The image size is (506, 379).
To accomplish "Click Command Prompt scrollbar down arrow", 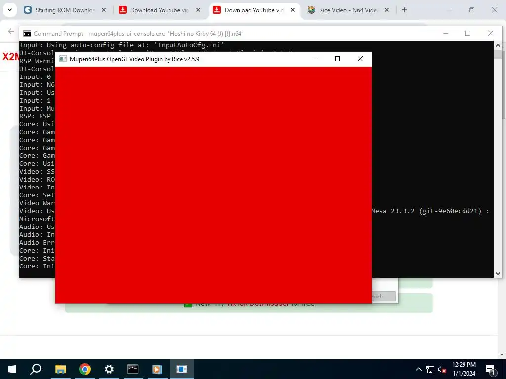I will pos(498,273).
